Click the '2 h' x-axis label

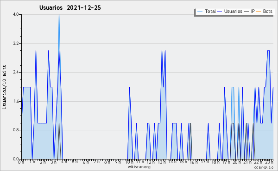coord(43,162)
